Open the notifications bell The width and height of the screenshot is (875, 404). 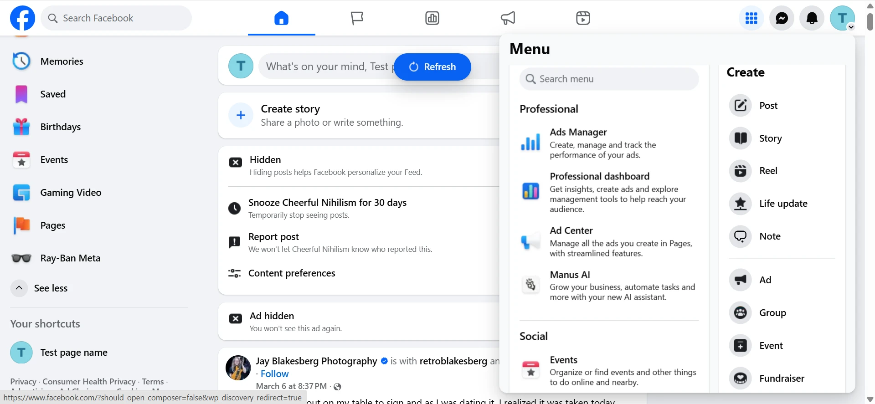(812, 18)
